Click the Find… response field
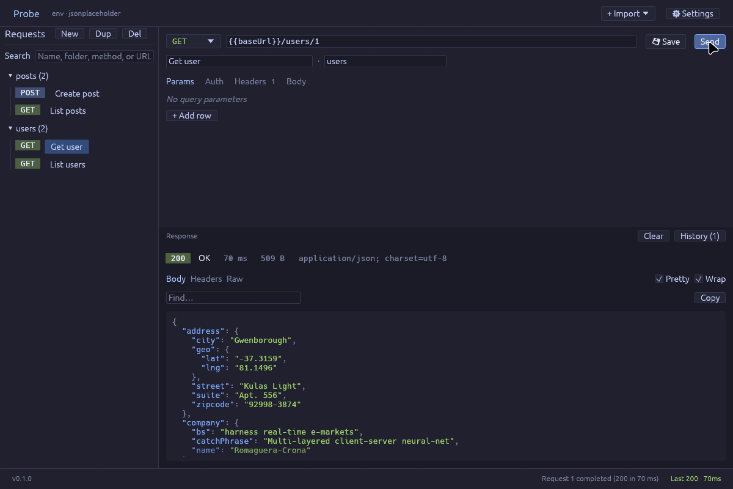This screenshot has width=733, height=489. (233, 298)
